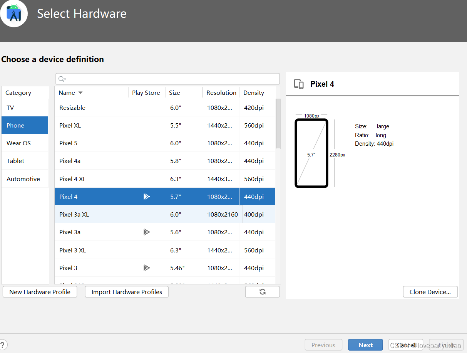
Task: Open New Hardware Profile dialog
Action: tap(40, 292)
